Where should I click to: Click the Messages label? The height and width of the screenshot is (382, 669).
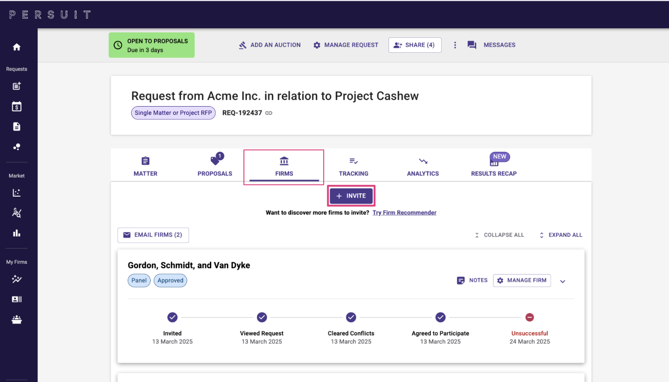pos(500,45)
